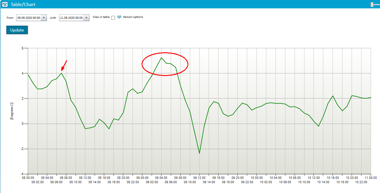Open the From date dropdown arrow

(44, 18)
